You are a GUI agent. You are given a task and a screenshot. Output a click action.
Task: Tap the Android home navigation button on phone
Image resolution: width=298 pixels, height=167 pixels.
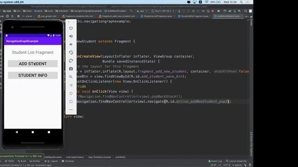tap(33, 132)
